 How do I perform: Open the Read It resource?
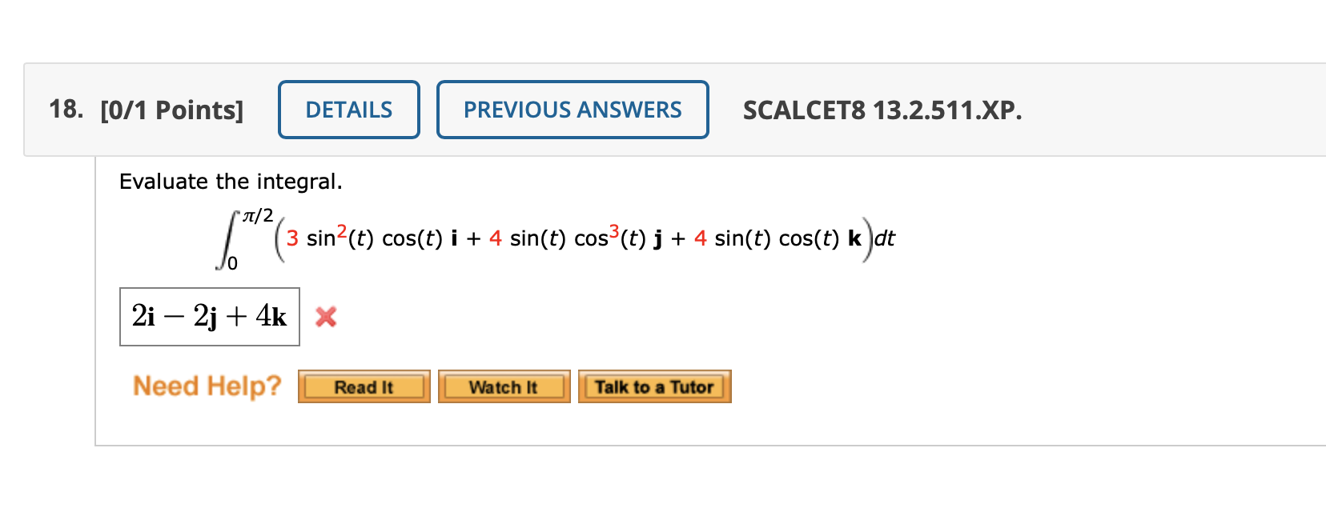[x=363, y=386]
